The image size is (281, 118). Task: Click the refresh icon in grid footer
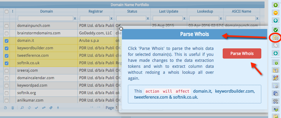tap(29, 108)
